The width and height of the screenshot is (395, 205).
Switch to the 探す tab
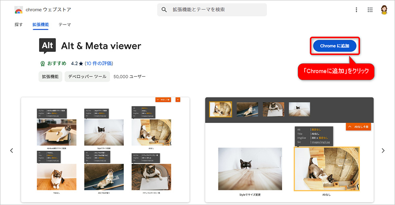19,25
